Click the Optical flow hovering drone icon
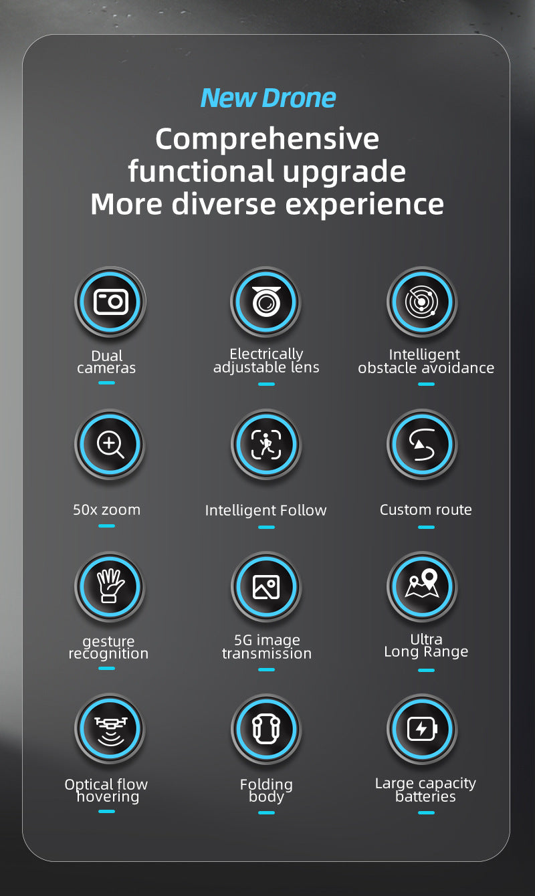The image size is (535, 896). click(110, 730)
